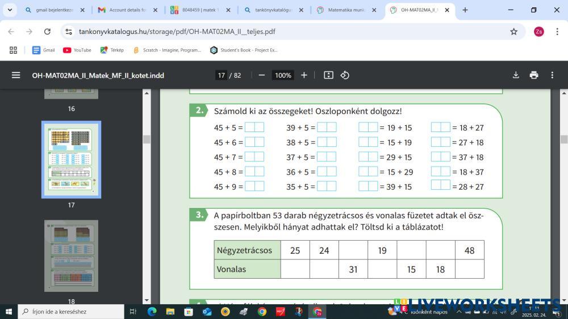The image size is (568, 319).
Task: Click the Windows taskbar search box
Action: point(71,312)
